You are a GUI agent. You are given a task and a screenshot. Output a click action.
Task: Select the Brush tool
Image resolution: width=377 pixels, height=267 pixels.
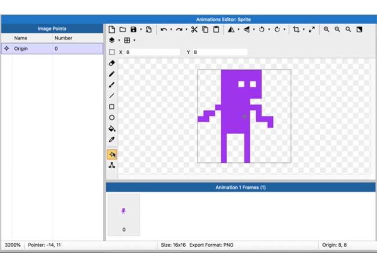click(112, 85)
